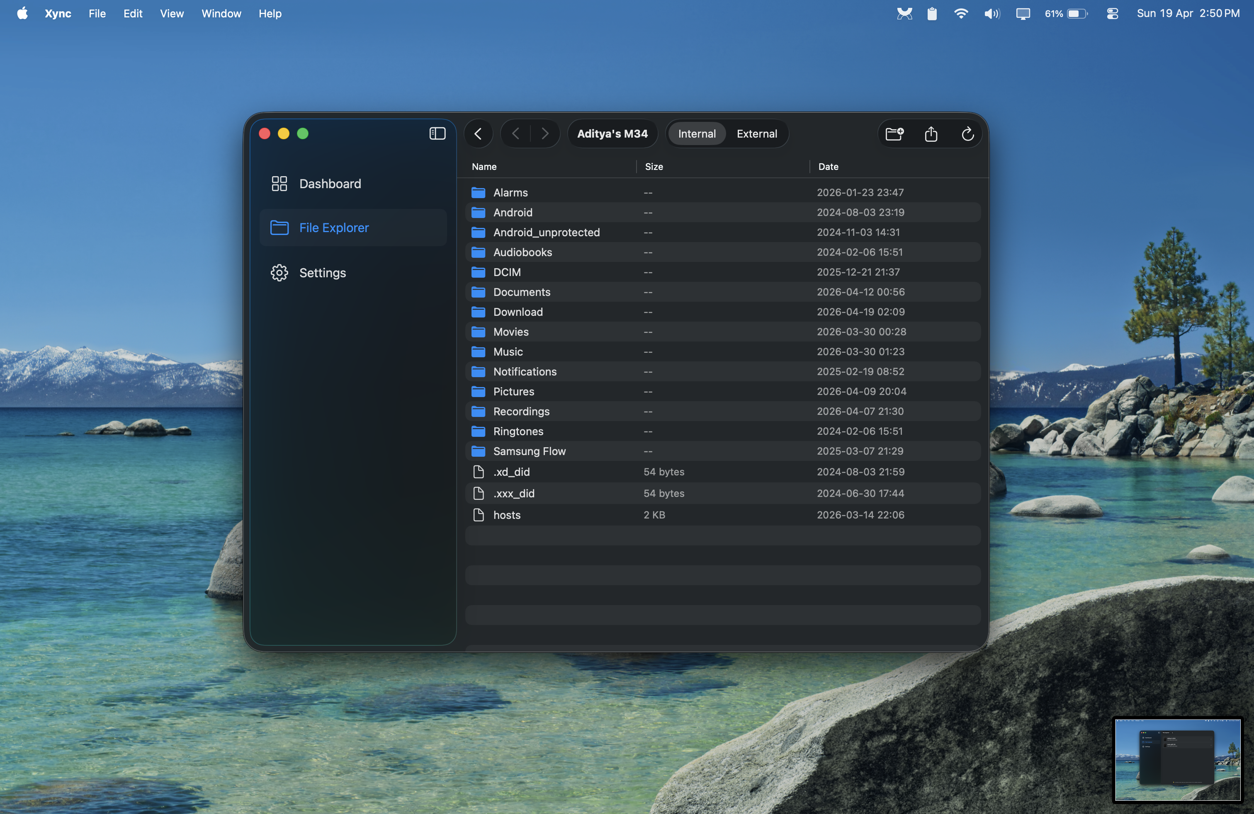Open the battery status menu
The image size is (1254, 814).
tap(1067, 14)
